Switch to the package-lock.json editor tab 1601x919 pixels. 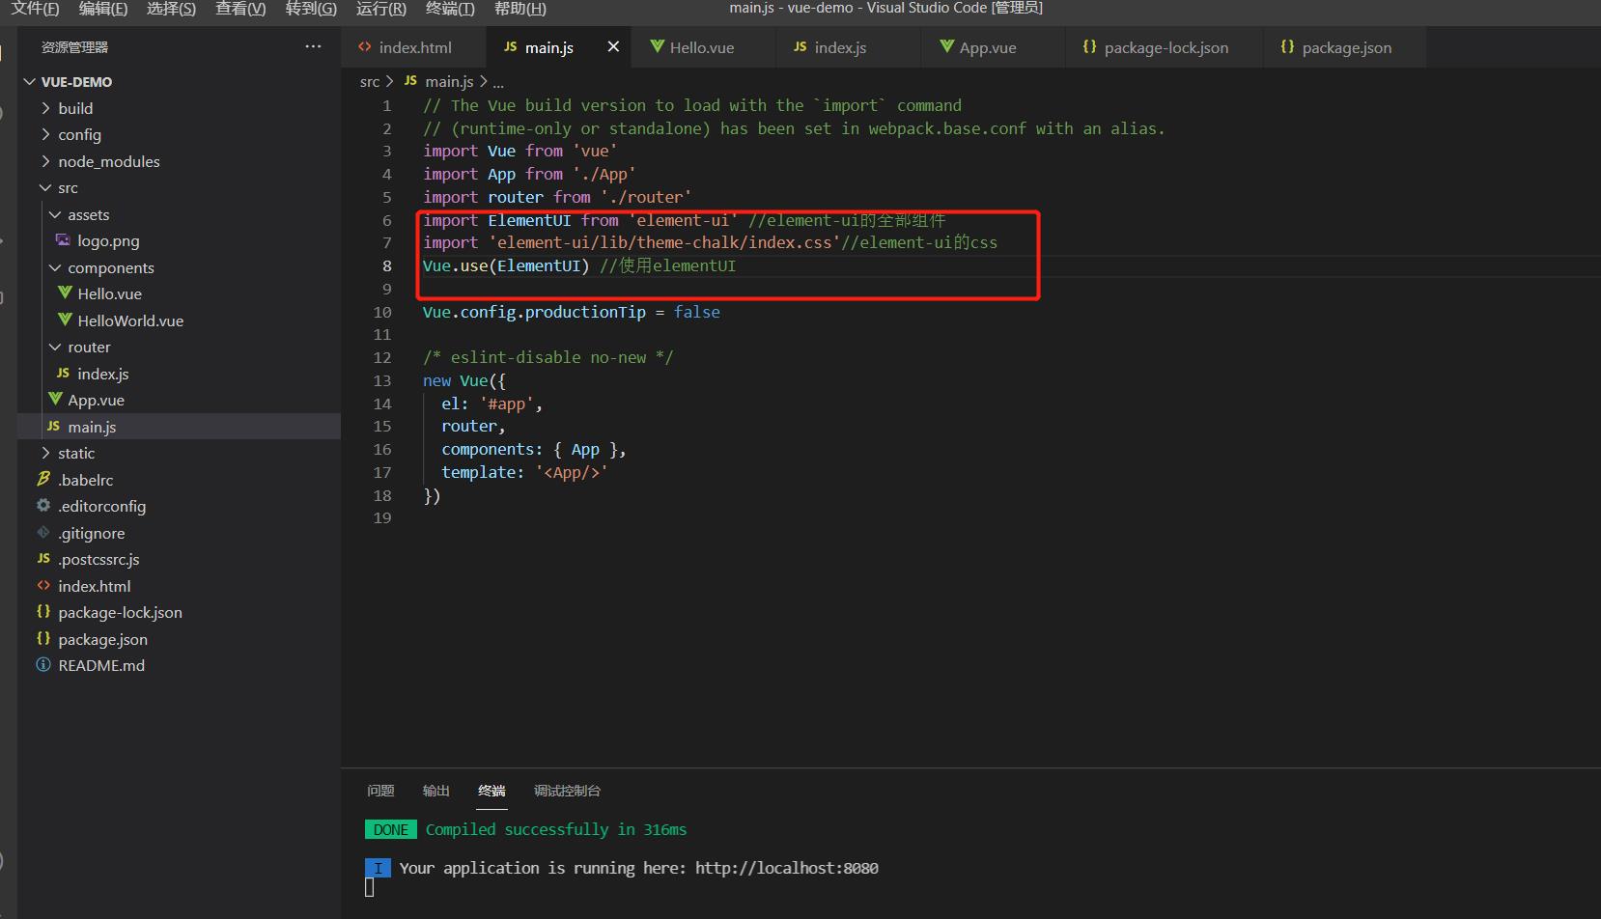coord(1166,47)
